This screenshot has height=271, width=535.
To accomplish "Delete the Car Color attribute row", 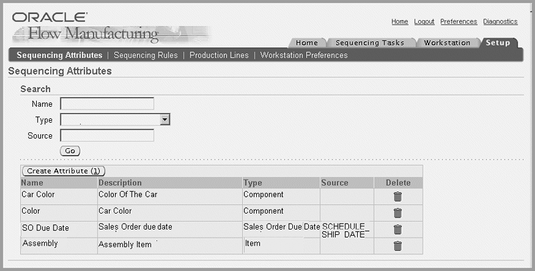I will pyautogui.click(x=397, y=197).
